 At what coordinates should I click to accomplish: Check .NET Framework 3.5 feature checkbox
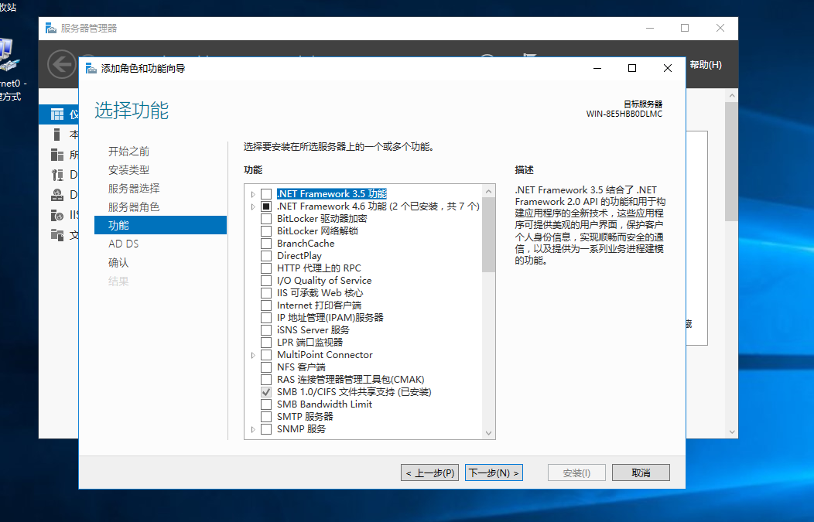tap(266, 194)
